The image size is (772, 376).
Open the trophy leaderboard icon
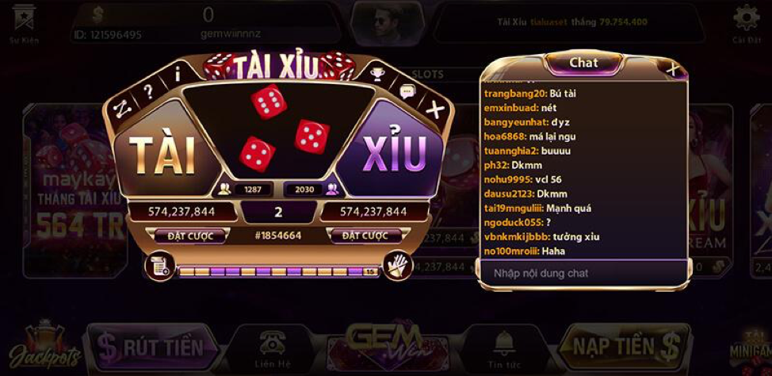[377, 75]
